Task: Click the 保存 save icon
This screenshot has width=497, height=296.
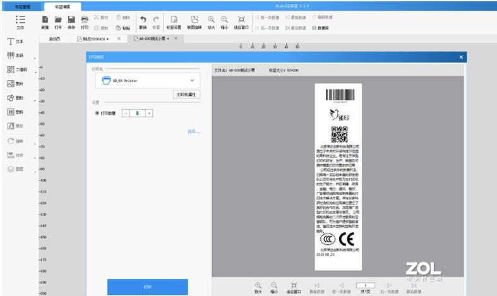Action: (71, 20)
